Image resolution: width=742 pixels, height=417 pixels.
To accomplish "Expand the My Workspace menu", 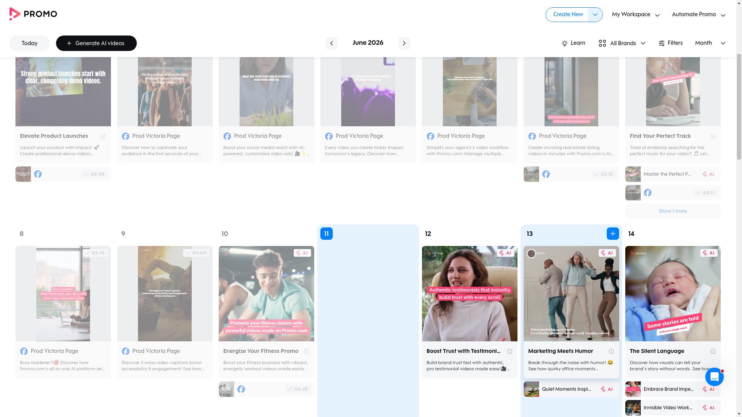I will click(636, 15).
